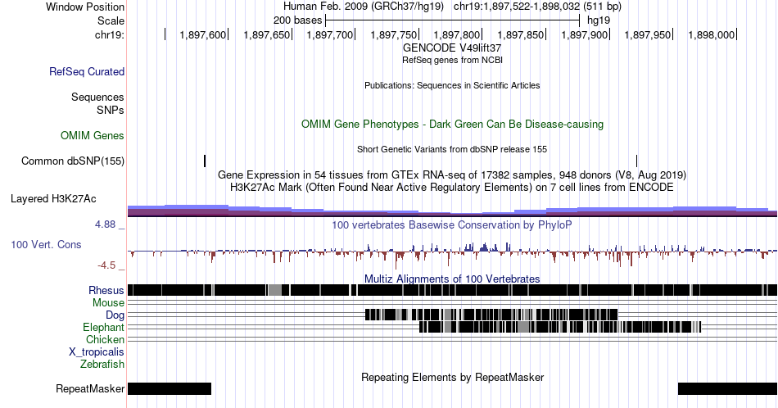Click the 1,897,700 ruler position
This screenshot has width=778, height=408.
point(330,34)
